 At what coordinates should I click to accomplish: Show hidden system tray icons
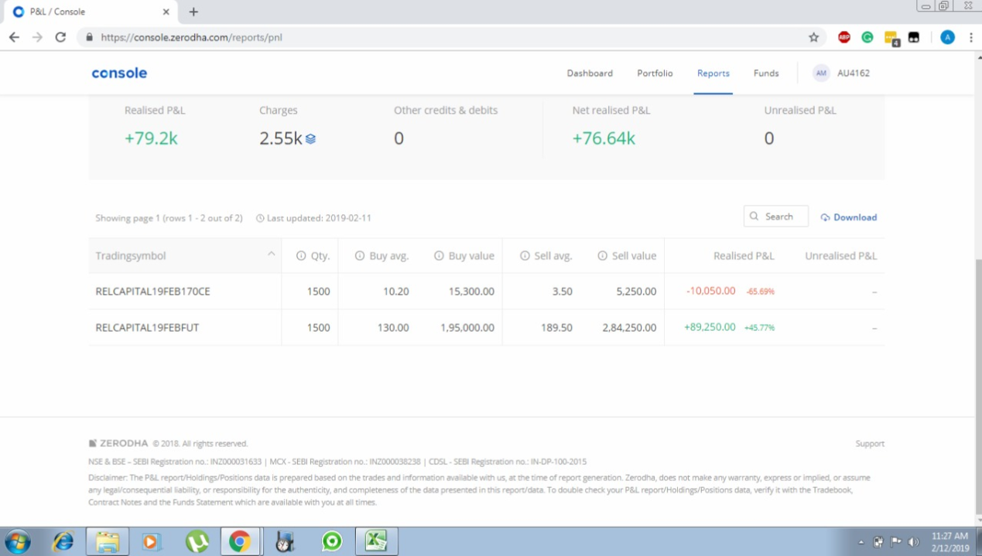pyautogui.click(x=861, y=542)
